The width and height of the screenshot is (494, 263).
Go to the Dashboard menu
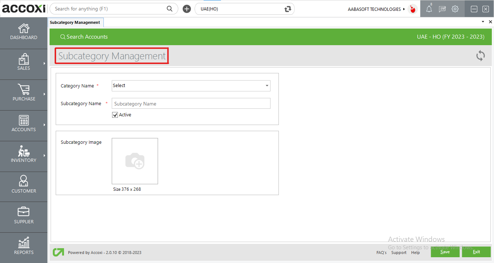[24, 33]
